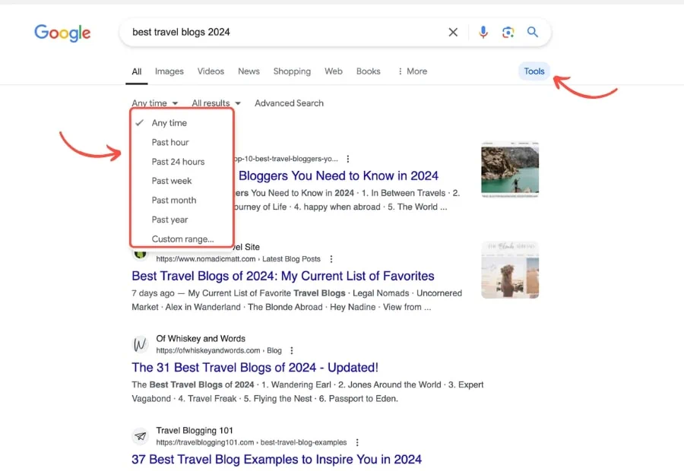Click the Travel Blogging 101 paper plane favicon
This screenshot has width=684, height=471.
[140, 436]
